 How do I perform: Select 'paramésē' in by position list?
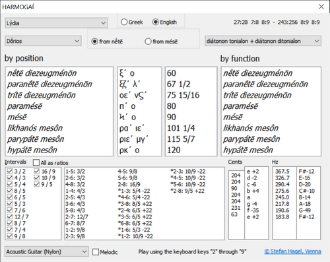click(x=24, y=106)
